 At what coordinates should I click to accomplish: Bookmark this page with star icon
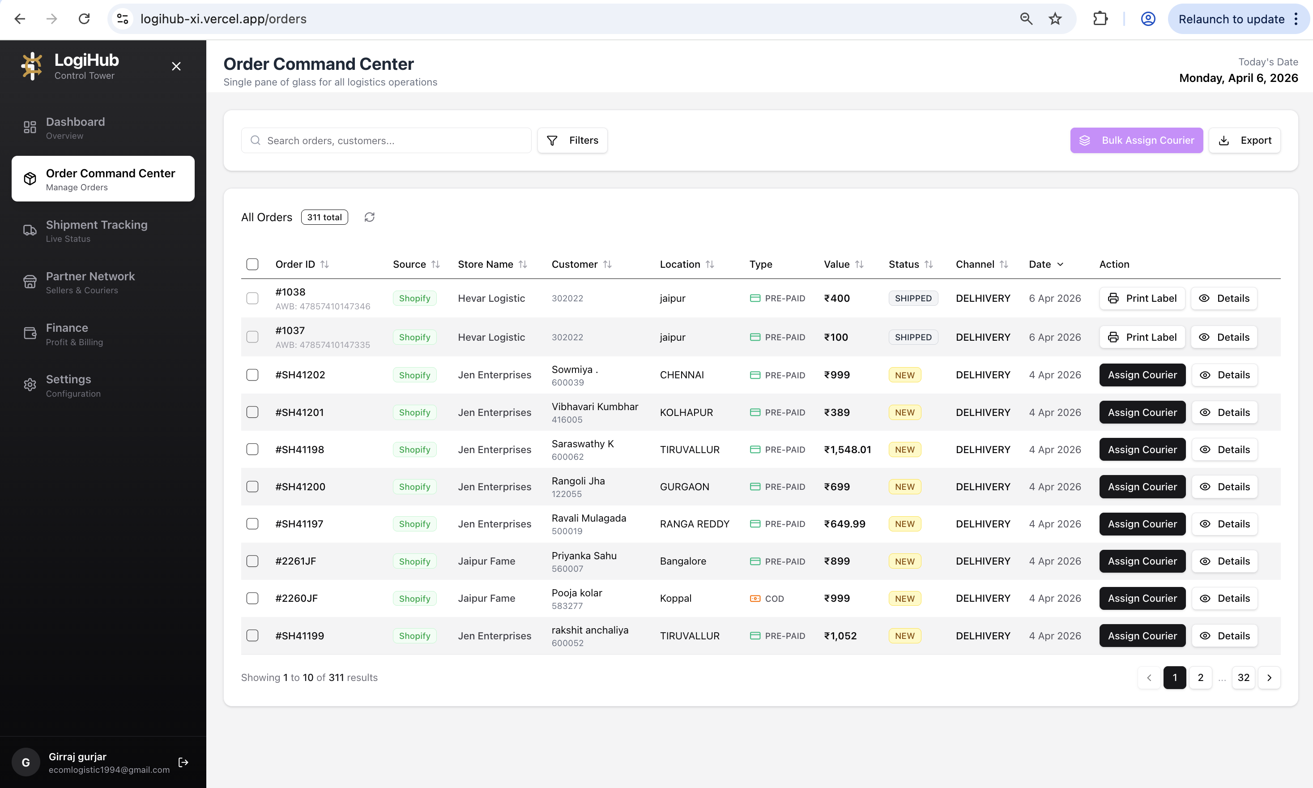tap(1055, 19)
